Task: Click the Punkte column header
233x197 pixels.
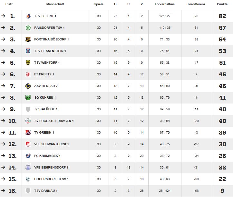Action: (222, 4)
